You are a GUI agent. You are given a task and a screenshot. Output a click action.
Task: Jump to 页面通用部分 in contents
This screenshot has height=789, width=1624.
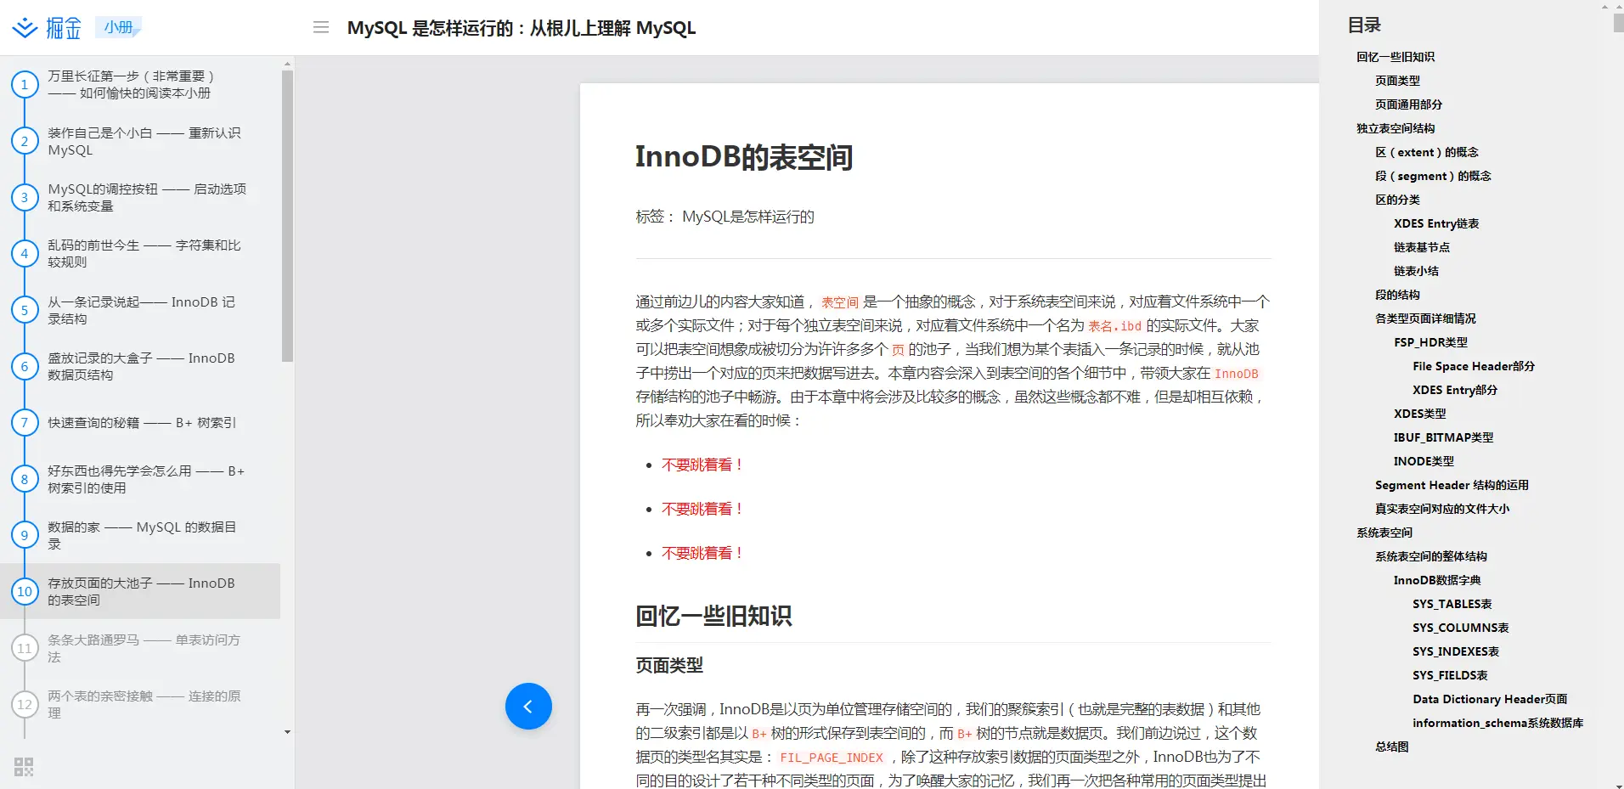coord(1408,104)
